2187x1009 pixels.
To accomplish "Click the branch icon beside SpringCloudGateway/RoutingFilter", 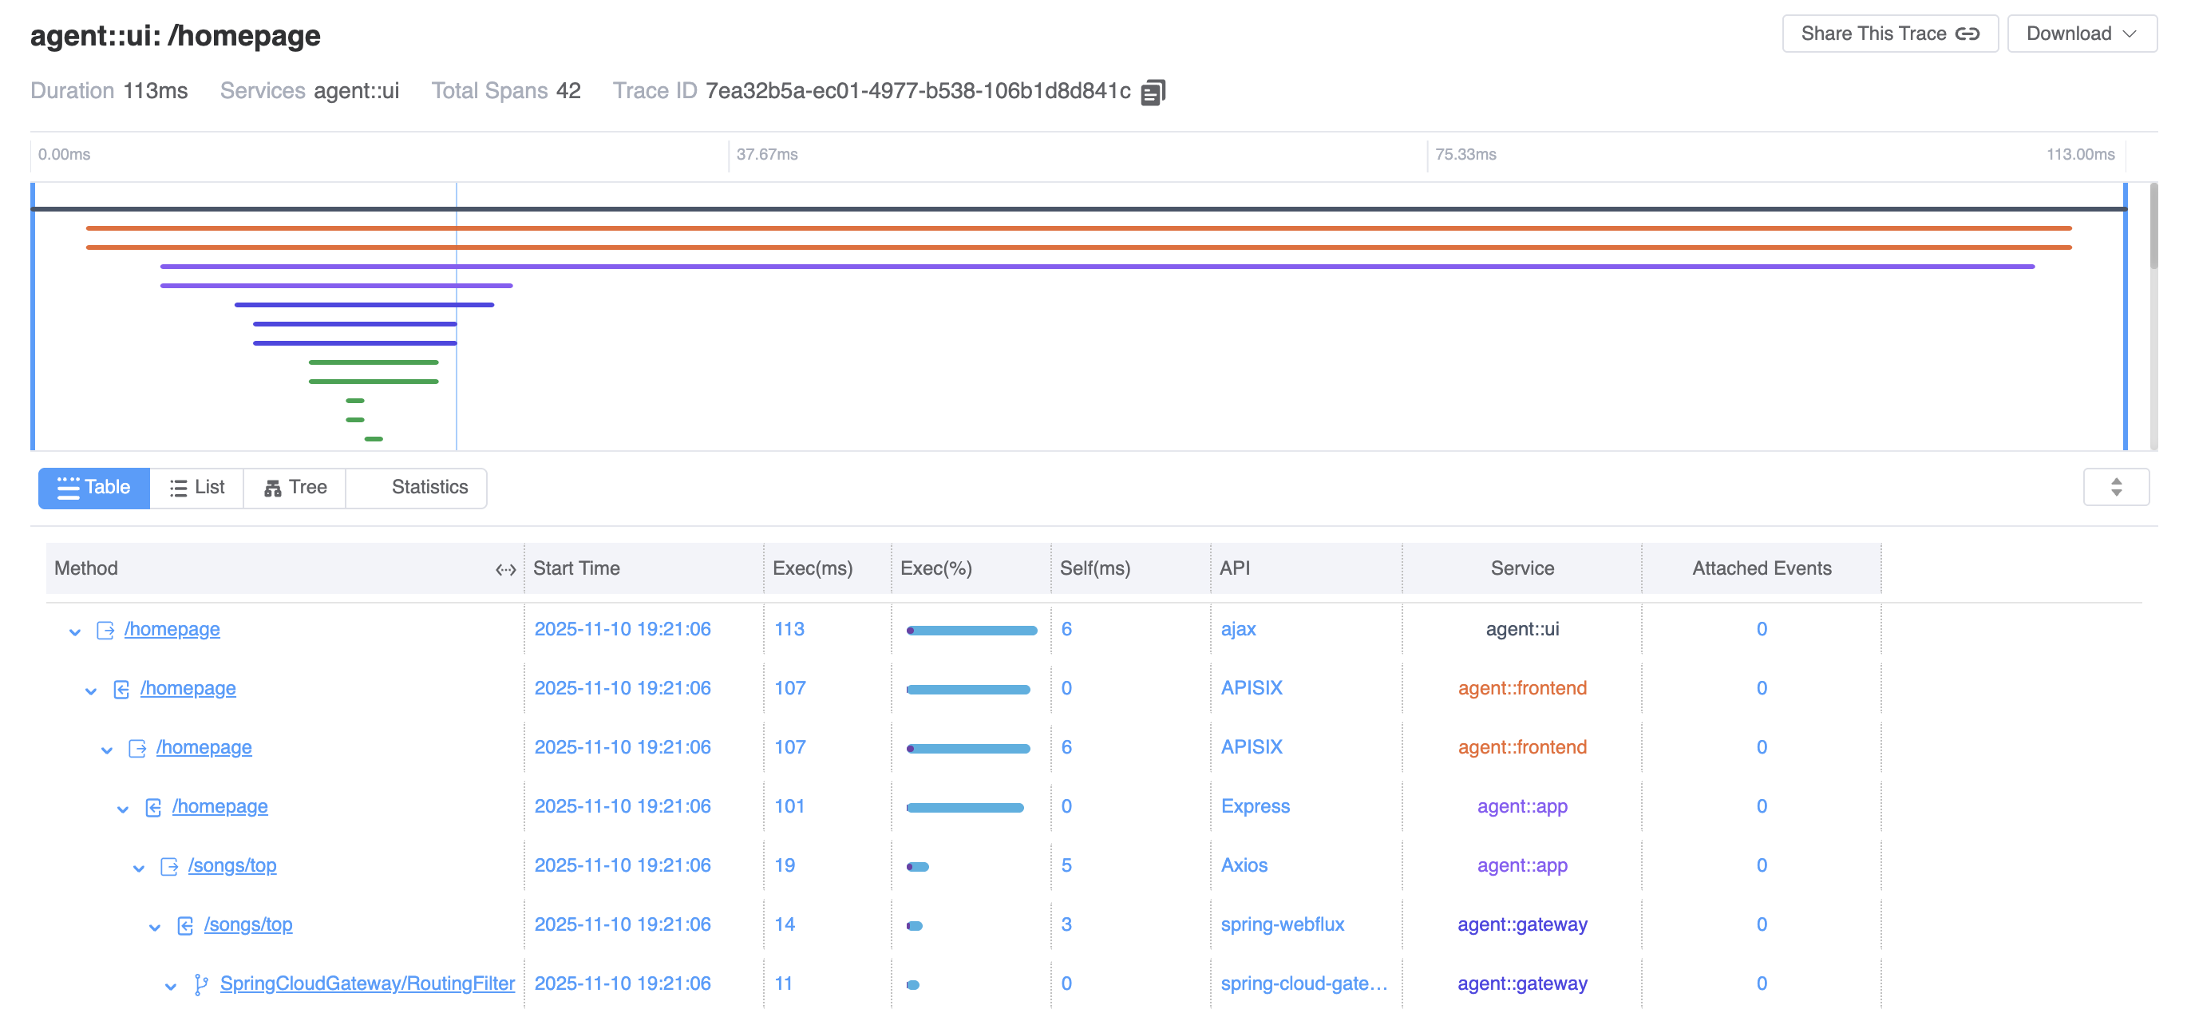I will pos(200,983).
